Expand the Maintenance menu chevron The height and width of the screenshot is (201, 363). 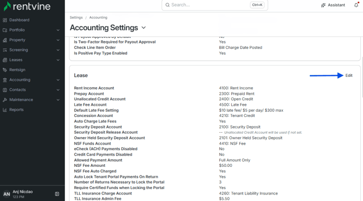[58, 100]
